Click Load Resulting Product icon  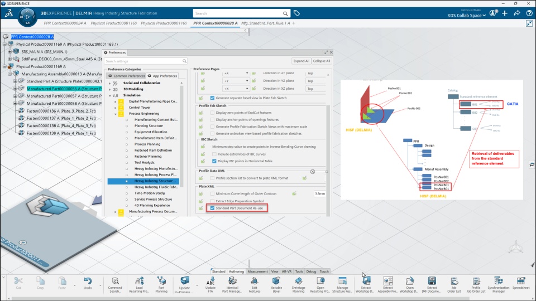(x=139, y=281)
